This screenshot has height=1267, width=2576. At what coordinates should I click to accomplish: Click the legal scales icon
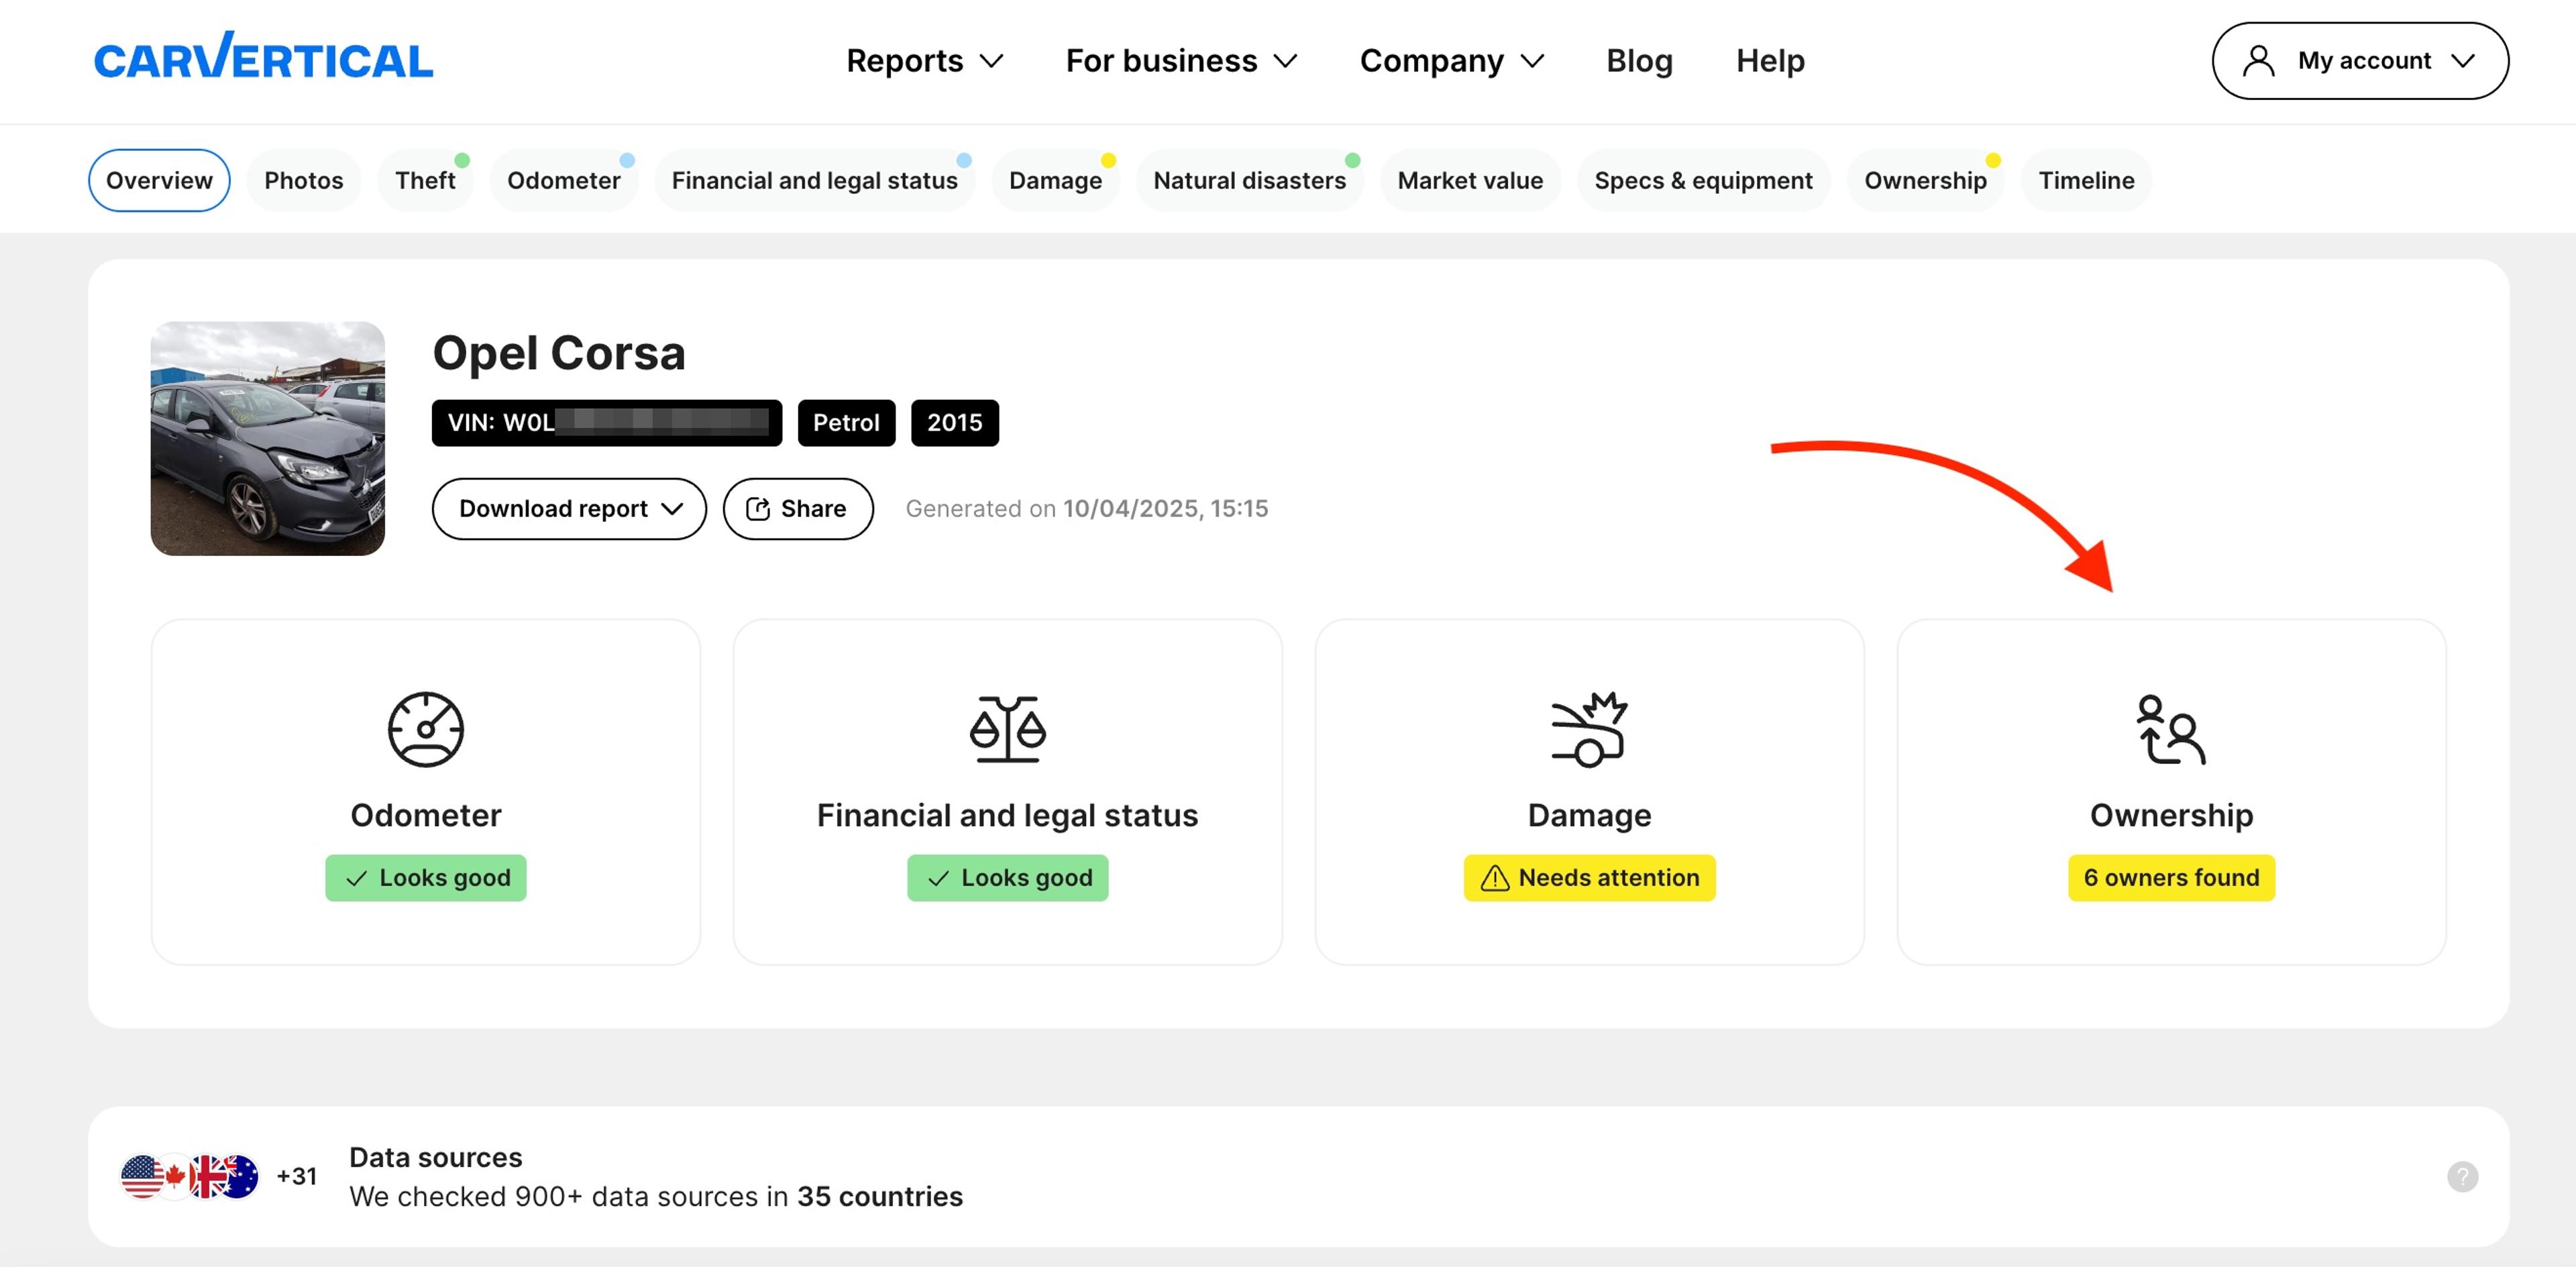(1007, 729)
